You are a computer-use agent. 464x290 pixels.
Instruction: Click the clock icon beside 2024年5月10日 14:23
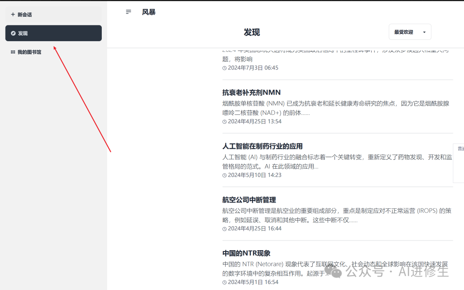[225, 176]
